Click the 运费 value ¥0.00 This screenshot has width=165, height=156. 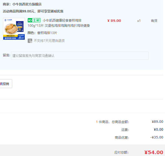(159, 130)
